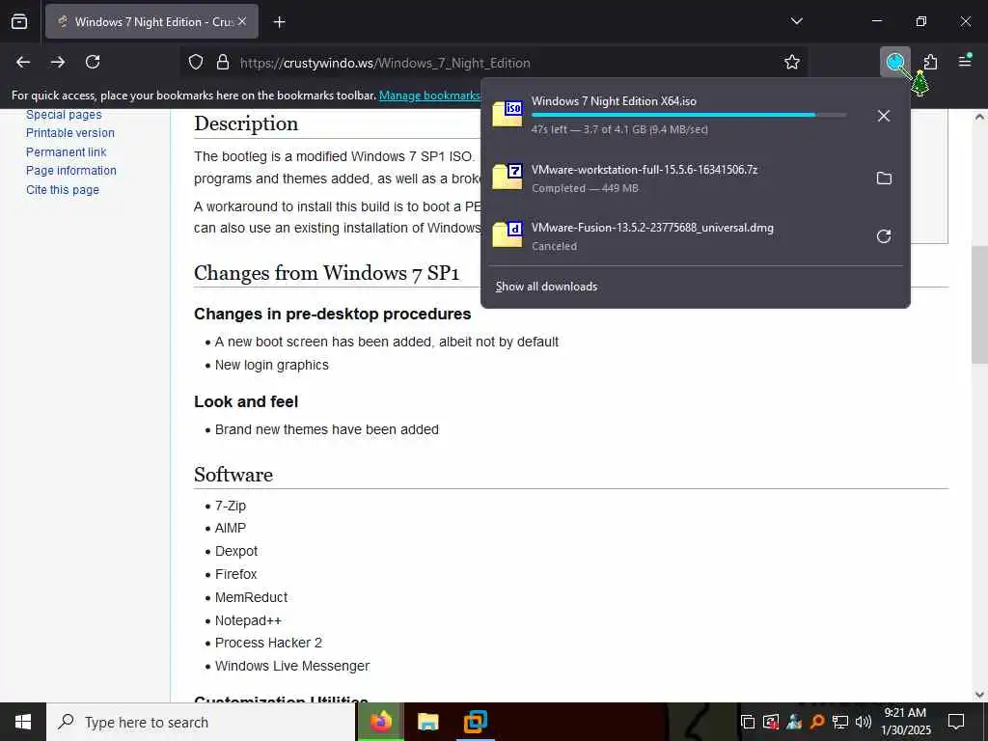The image size is (988, 741).
Task: Switch to Firefox in the taskbar
Action: tap(381, 722)
